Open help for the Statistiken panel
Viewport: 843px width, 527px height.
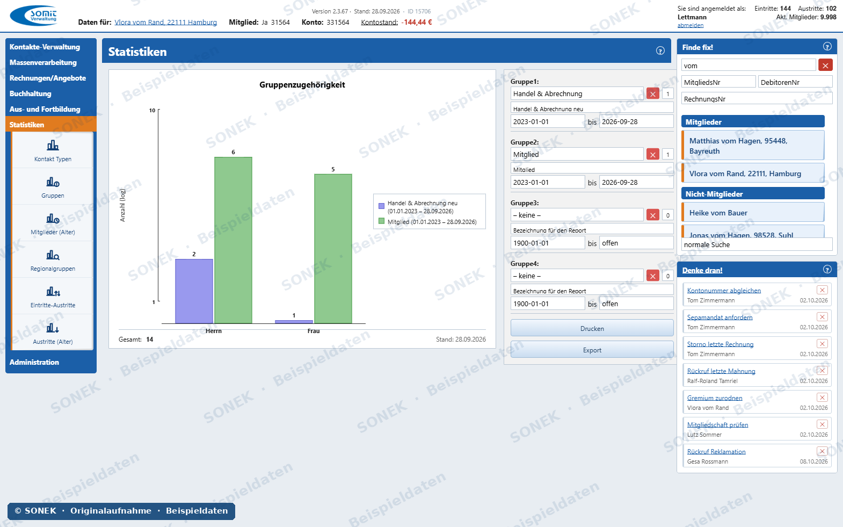pos(660,50)
